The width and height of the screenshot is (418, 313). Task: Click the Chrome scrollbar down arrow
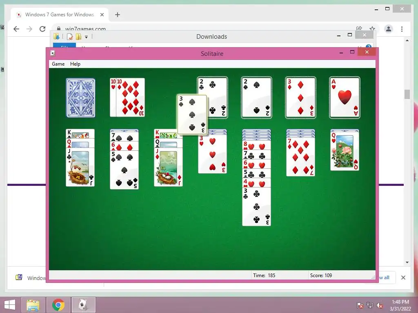click(x=407, y=262)
